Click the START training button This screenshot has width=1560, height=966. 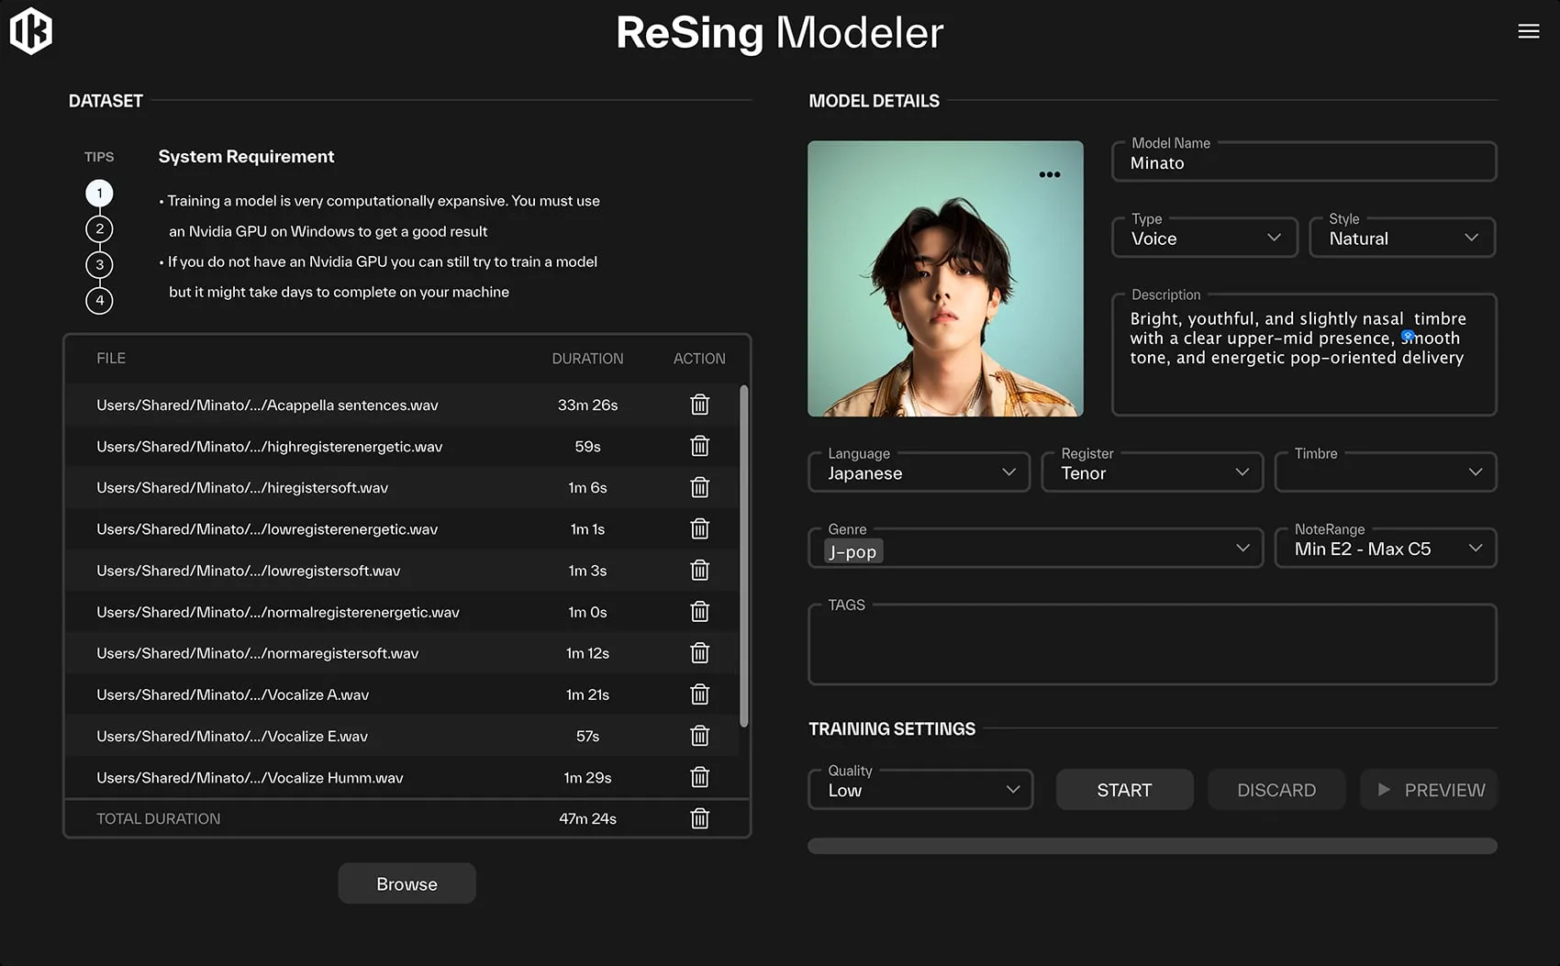[x=1124, y=790]
